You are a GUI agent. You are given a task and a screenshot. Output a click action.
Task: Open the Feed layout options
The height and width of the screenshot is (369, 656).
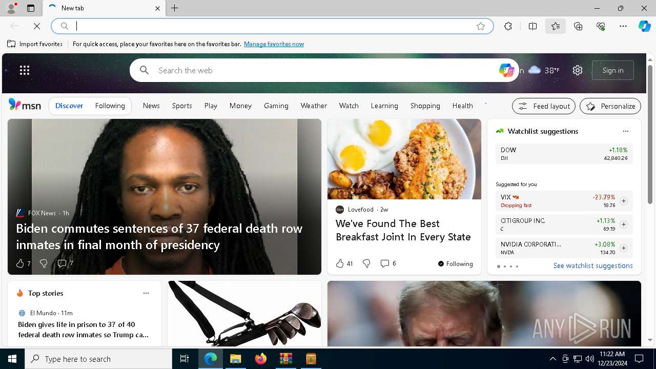coord(544,106)
